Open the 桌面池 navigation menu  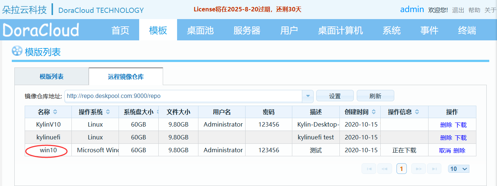(200, 30)
